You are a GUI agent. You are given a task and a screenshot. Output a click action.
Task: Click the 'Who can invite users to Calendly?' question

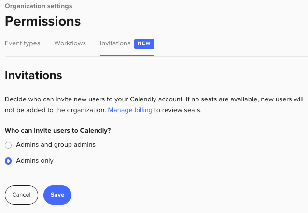tap(61, 130)
